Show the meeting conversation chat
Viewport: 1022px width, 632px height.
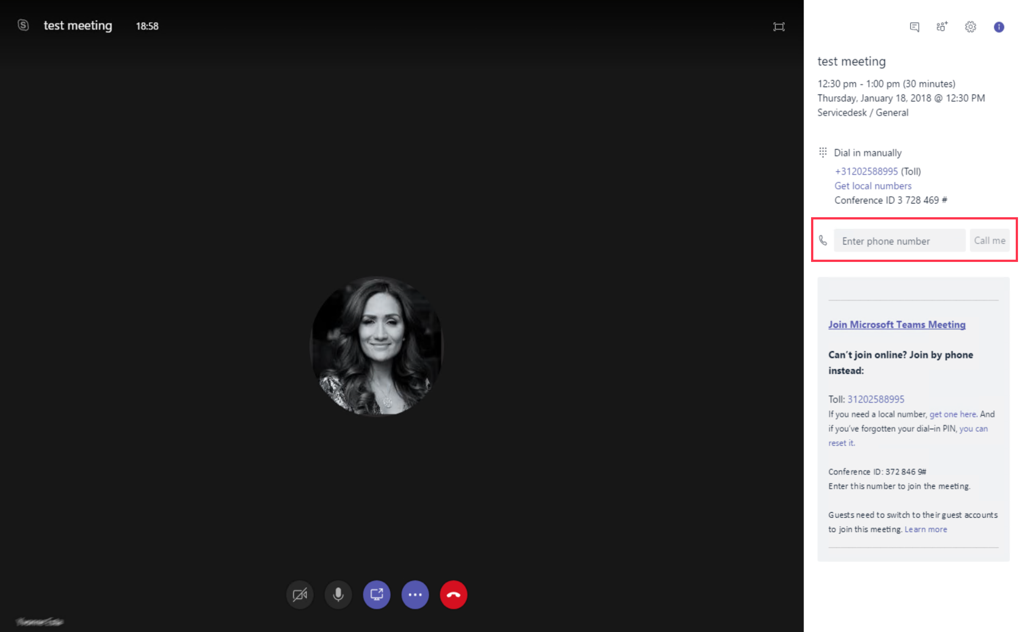click(x=914, y=27)
